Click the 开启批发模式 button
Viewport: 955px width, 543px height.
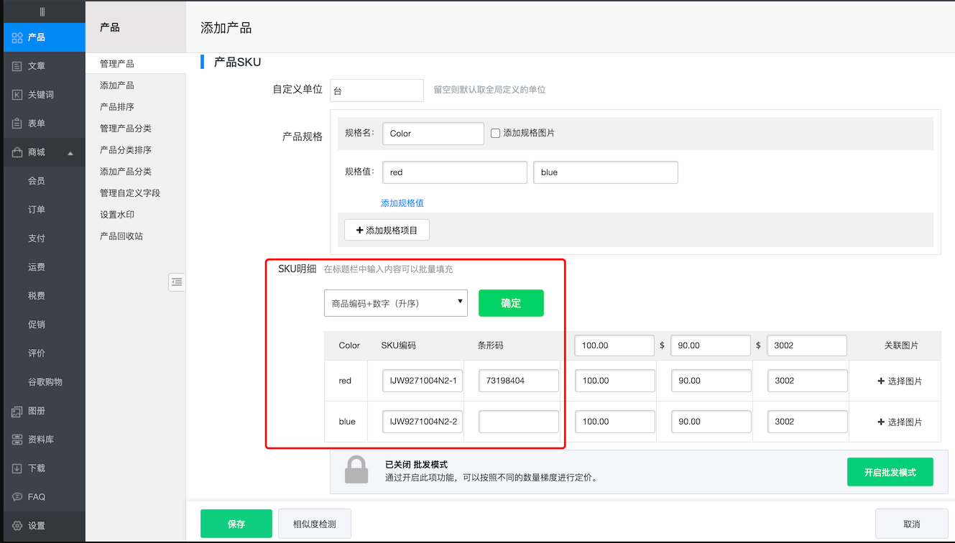[x=890, y=472]
